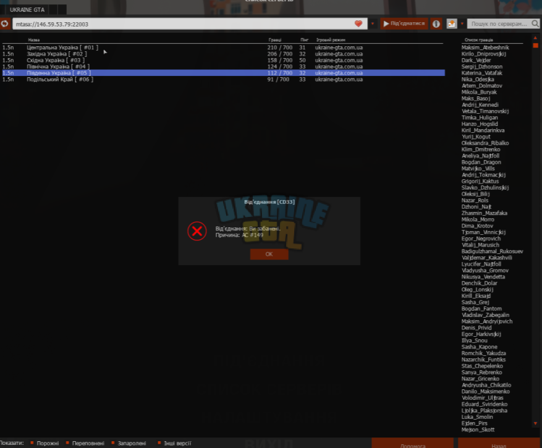Image resolution: width=542 pixels, height=448 pixels.
Task: Sort servers by the Гравці column
Action: [x=275, y=40]
